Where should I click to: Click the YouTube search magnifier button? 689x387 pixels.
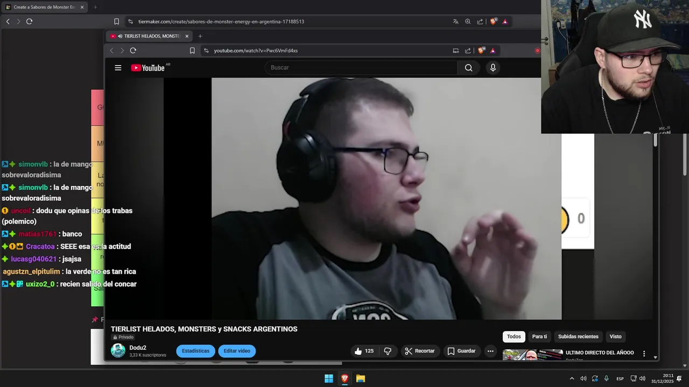pos(468,68)
